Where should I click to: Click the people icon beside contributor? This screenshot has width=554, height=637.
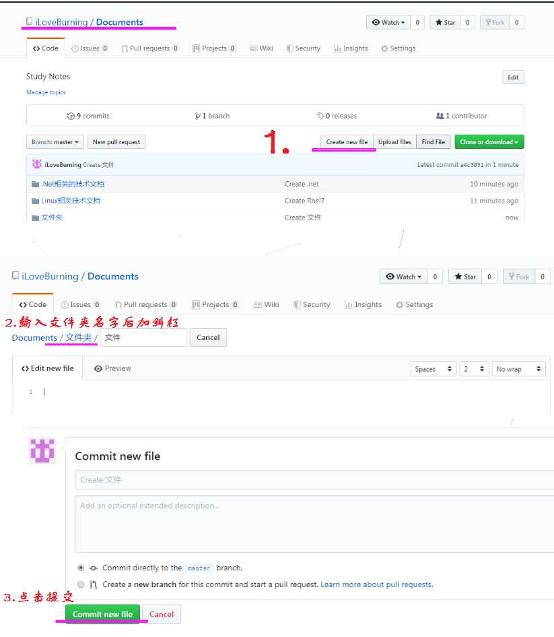tap(440, 116)
